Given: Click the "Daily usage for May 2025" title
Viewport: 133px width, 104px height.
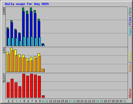Looking at the screenshot, I should pos(27,4).
